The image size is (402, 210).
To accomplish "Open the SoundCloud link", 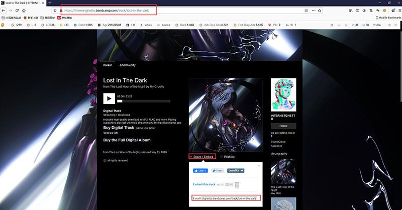I will pos(278,142).
